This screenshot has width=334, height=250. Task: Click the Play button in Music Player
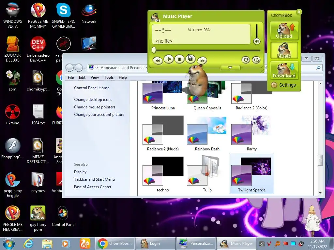169,59
